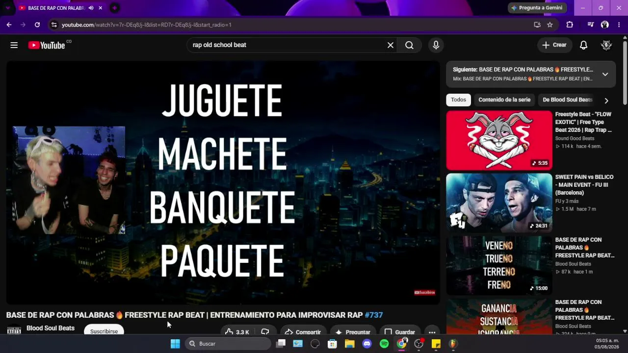Open the GANANCIA SUSTANCIA video thumbnail
Image resolution: width=628 pixels, height=353 pixels.
(x=499, y=317)
